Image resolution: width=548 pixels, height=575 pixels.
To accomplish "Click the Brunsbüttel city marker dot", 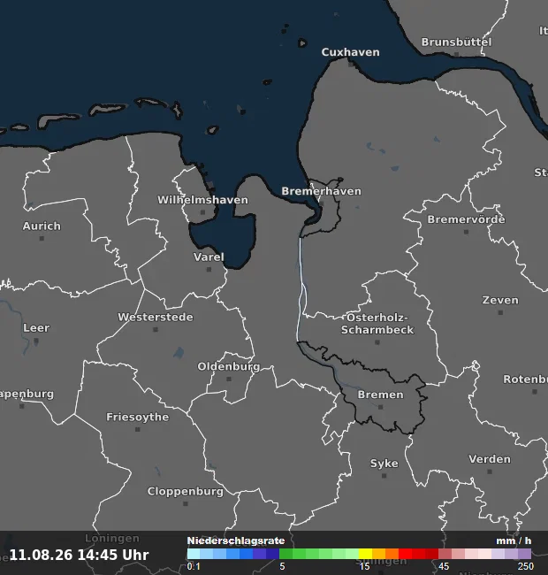I will pos(456,54).
